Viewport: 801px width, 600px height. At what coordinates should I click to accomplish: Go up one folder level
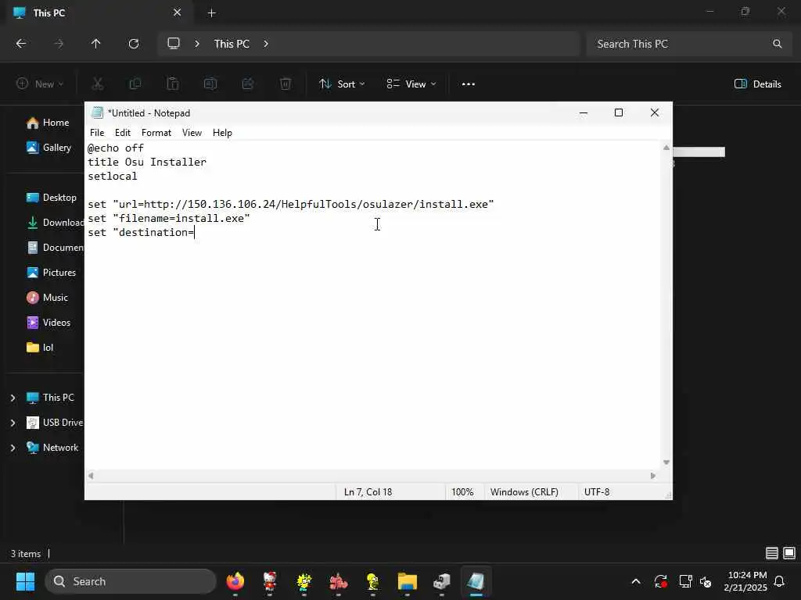96,44
